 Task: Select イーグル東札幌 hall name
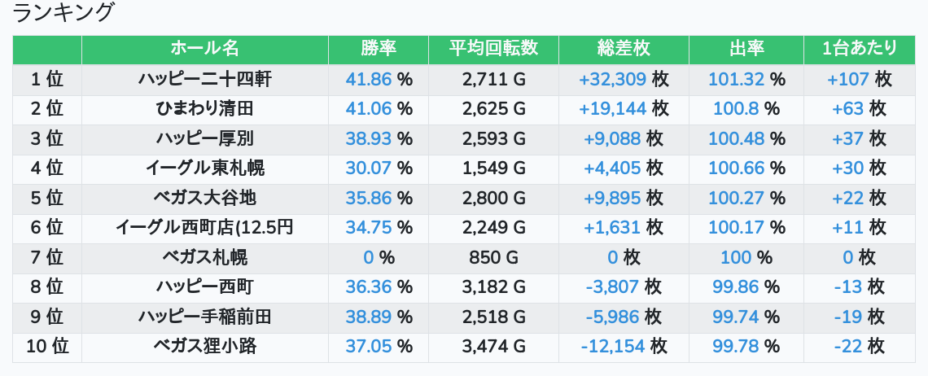pos(205,168)
